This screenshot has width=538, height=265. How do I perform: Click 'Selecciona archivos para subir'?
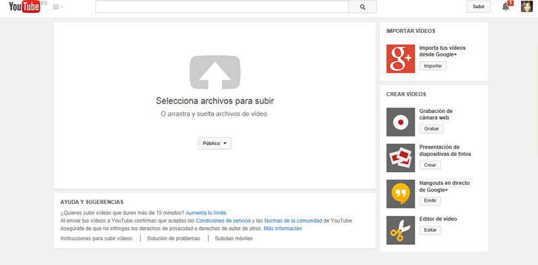click(x=215, y=101)
